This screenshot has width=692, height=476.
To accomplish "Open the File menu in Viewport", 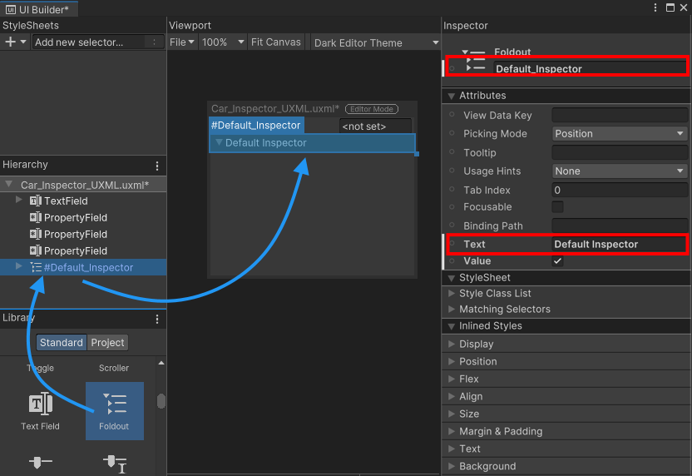I will point(182,42).
